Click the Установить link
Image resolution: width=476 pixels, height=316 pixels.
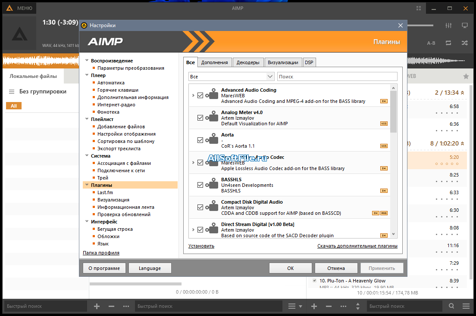coord(201,246)
